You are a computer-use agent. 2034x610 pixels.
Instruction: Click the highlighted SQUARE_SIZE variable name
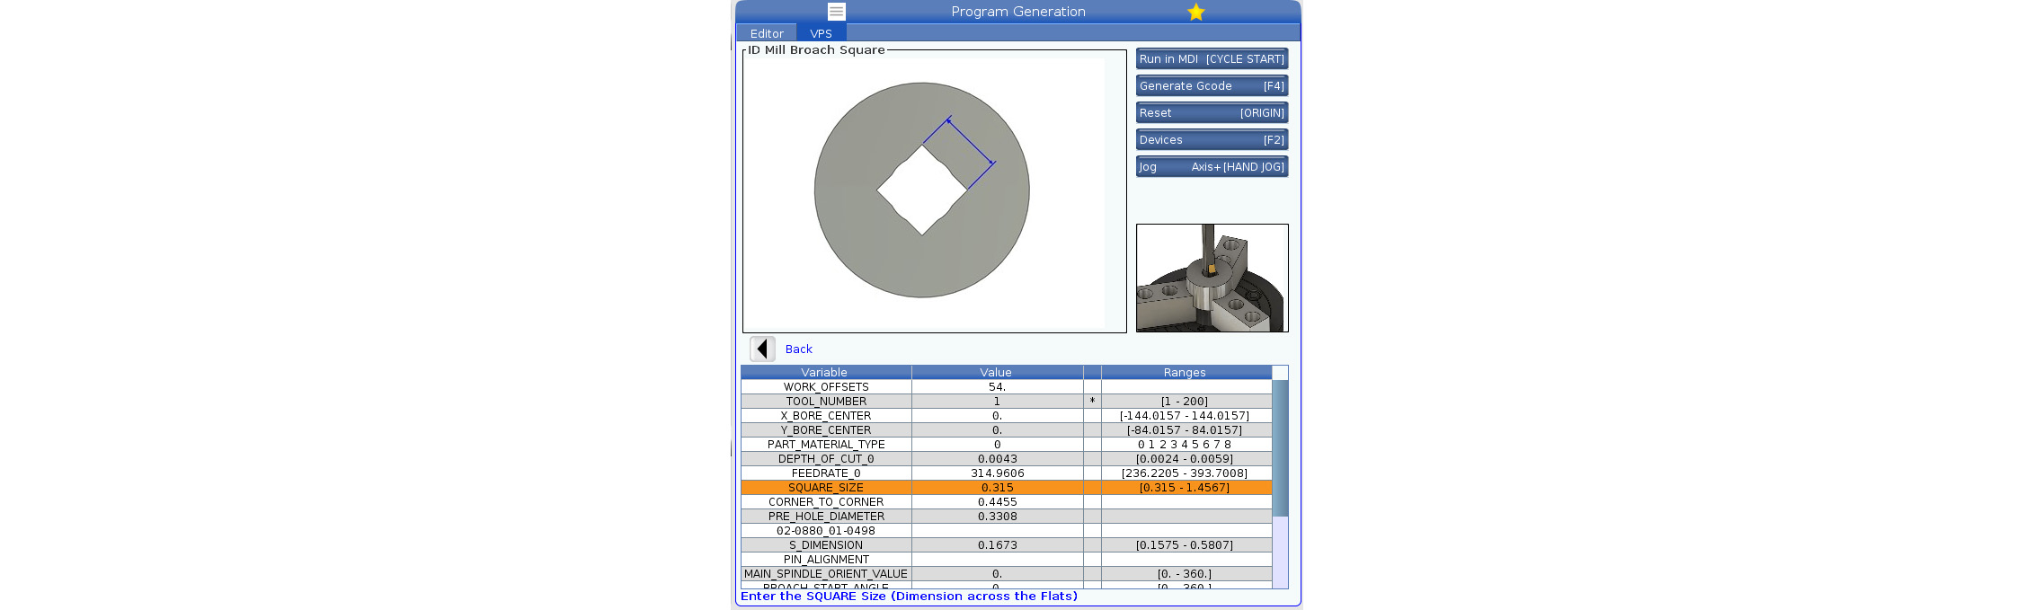pos(826,488)
